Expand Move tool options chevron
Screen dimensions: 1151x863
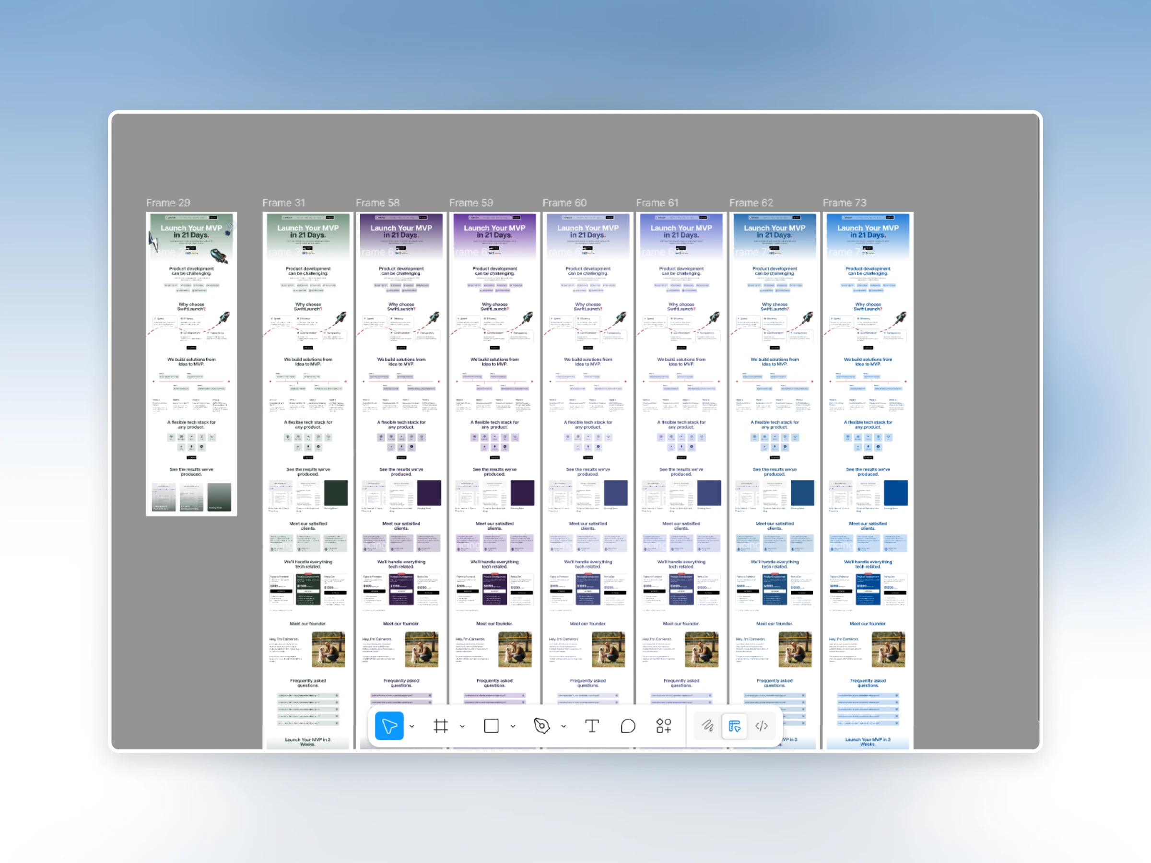tap(411, 726)
